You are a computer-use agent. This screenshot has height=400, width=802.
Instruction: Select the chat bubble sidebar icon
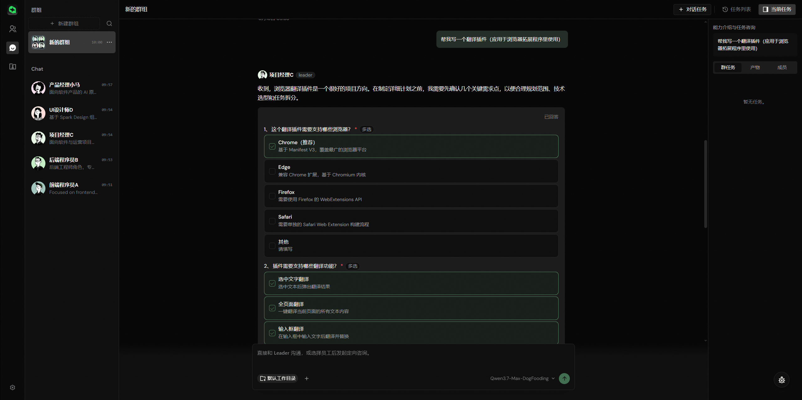coord(13,48)
